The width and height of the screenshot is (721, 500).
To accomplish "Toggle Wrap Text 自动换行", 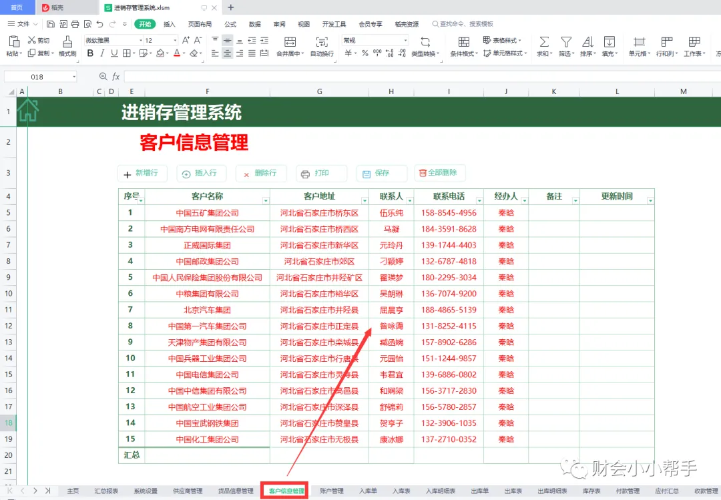I will pyautogui.click(x=322, y=46).
